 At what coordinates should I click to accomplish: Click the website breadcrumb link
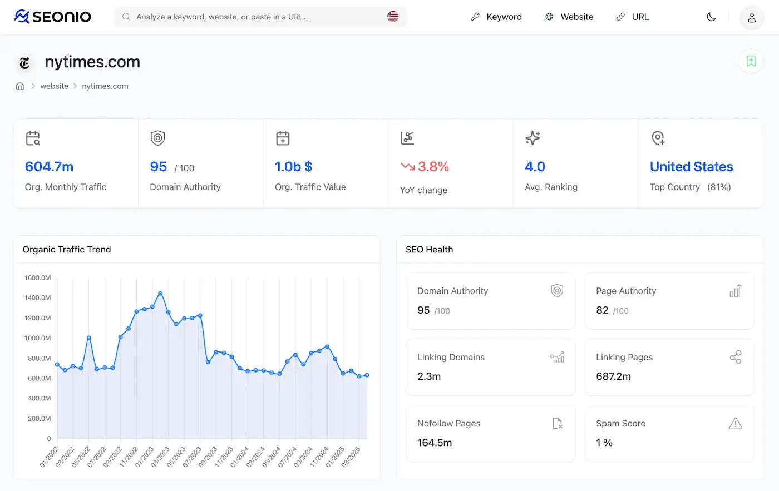[55, 86]
